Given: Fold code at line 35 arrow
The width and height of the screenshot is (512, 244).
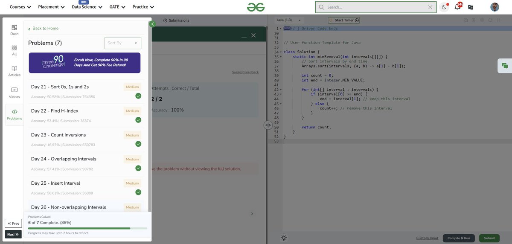Looking at the screenshot, I should click(281, 57).
